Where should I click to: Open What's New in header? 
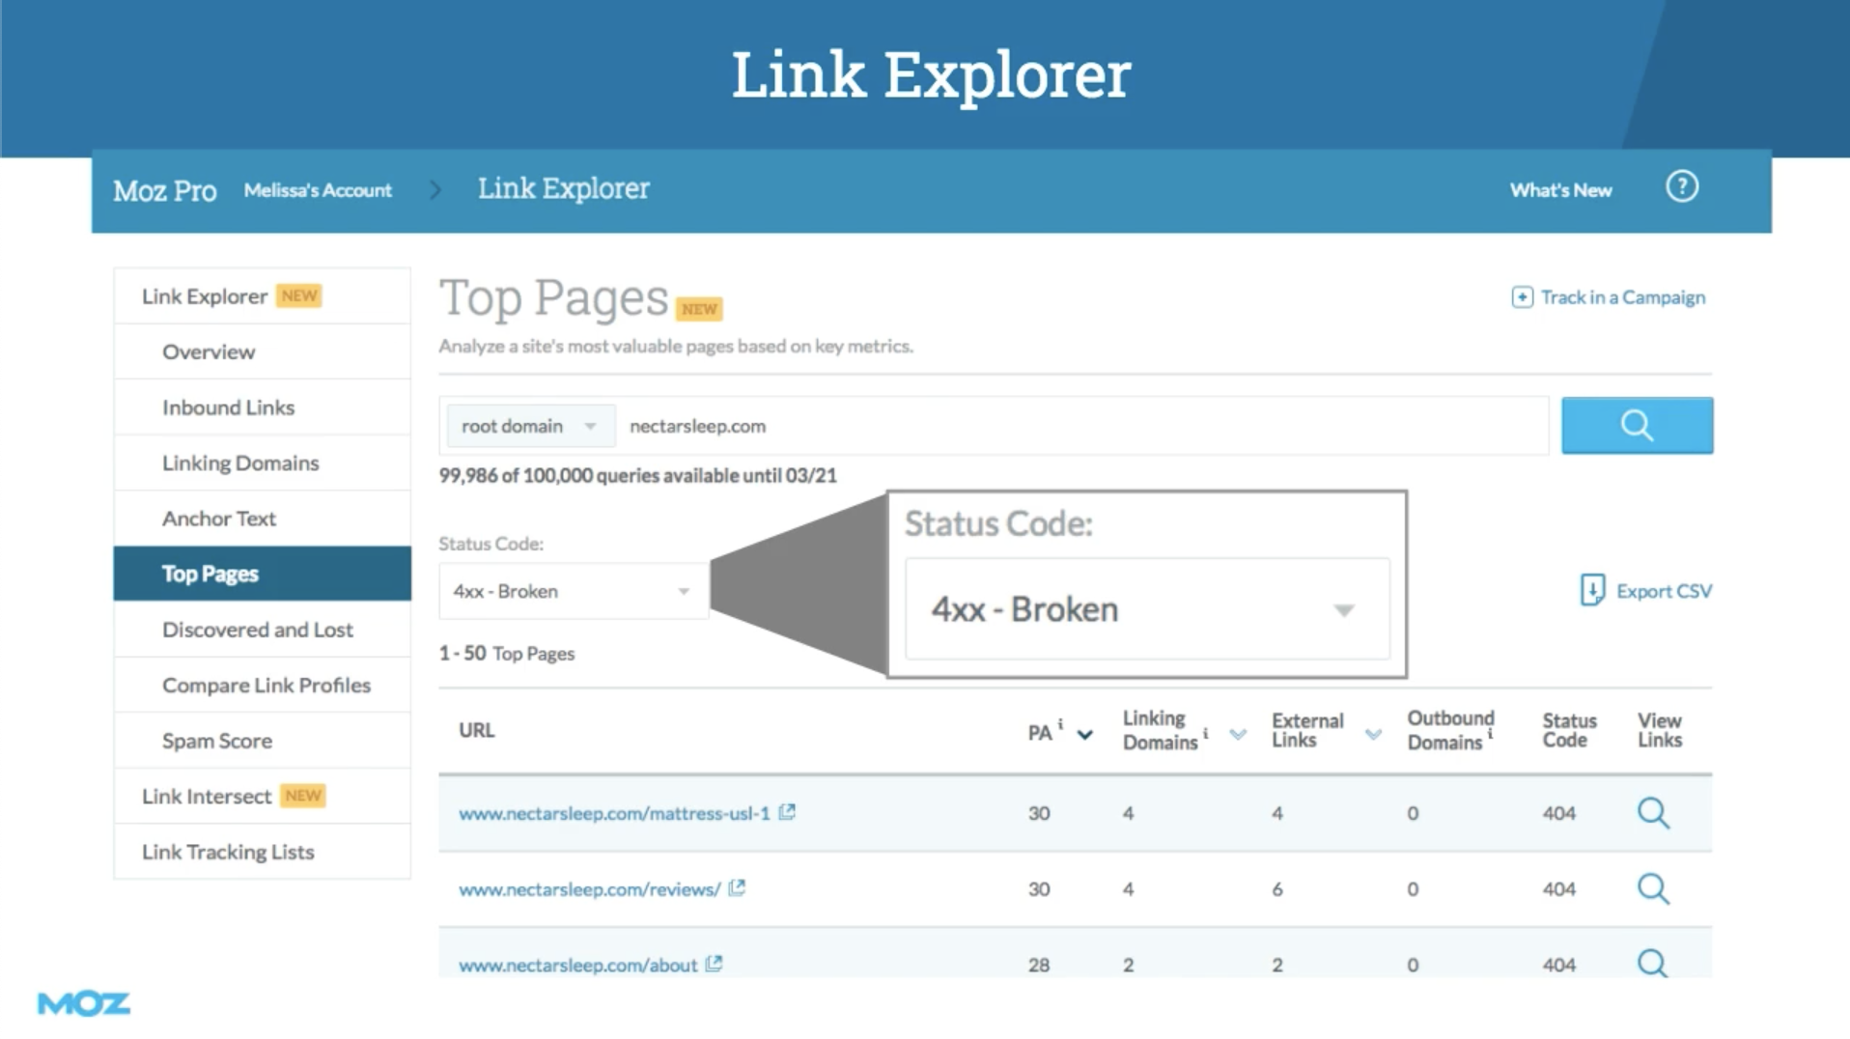click(1560, 190)
